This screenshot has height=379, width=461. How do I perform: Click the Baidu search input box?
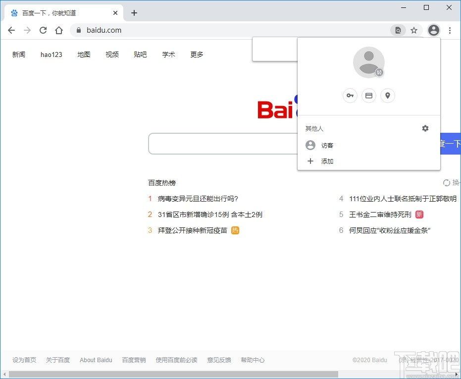click(223, 144)
